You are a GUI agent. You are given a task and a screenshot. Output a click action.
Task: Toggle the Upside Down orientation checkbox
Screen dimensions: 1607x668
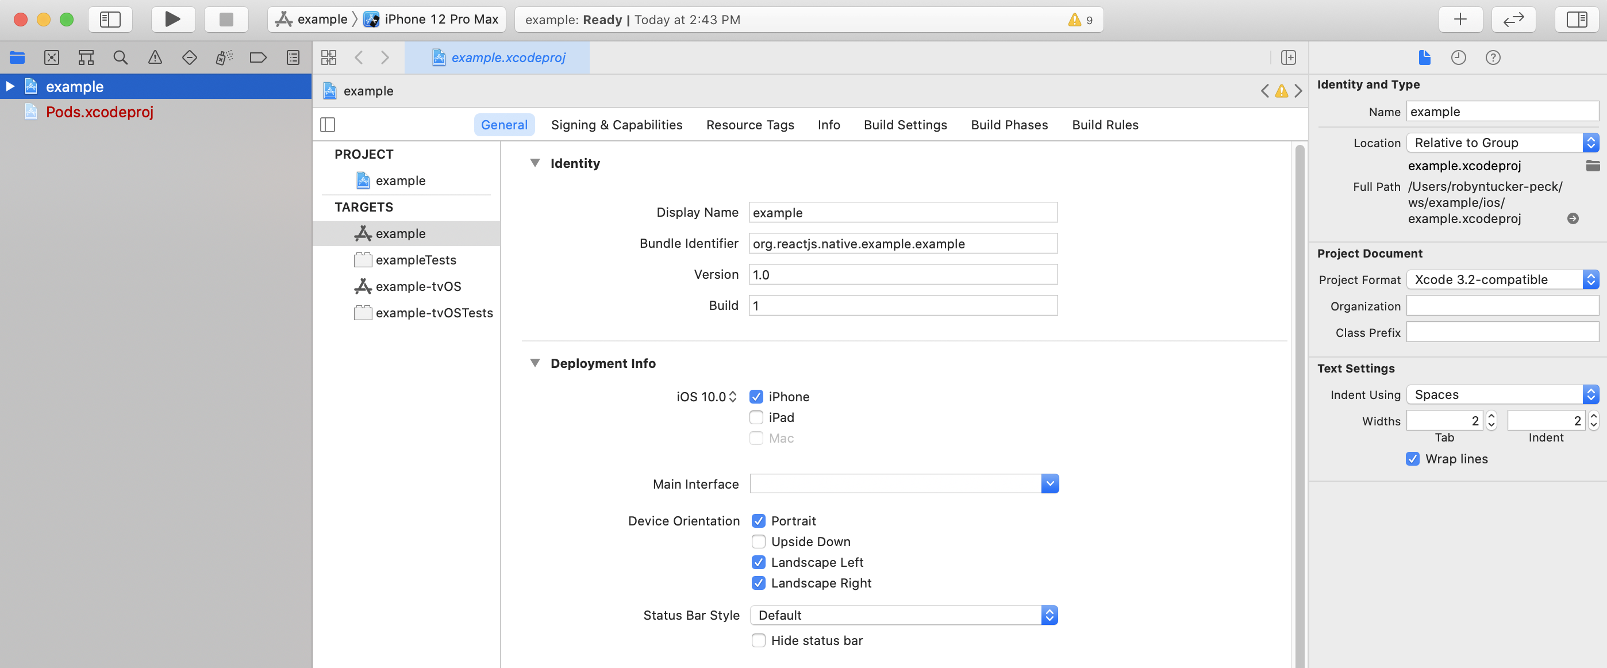758,542
